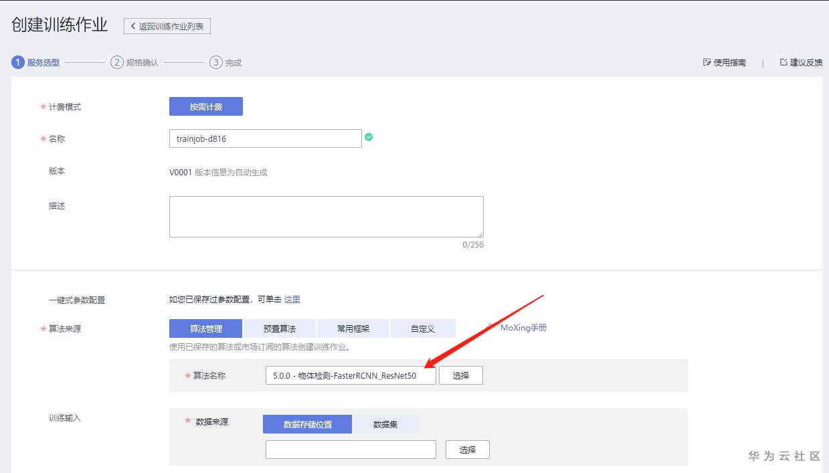
Task: Focus the 名称 field trainjob-d816
Action: click(x=266, y=138)
